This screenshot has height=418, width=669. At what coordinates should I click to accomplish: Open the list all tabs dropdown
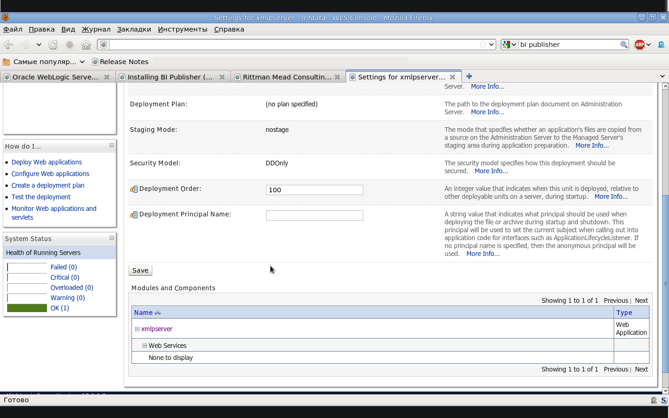tap(662, 76)
